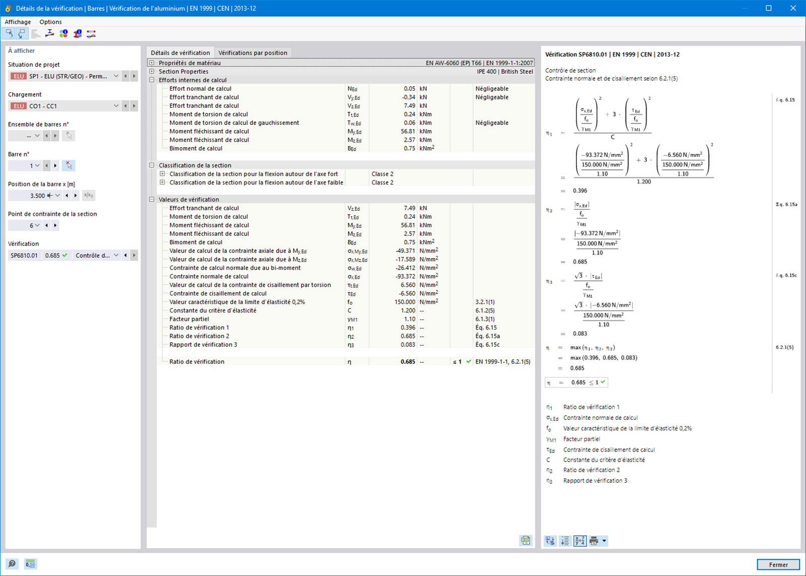Step to next bar position x
This screenshot has height=576, width=806.
76,196
